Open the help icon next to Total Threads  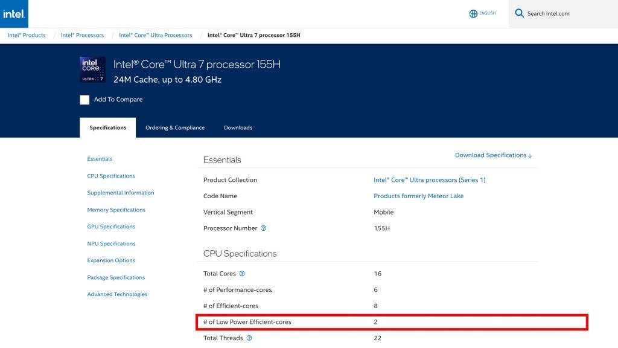(x=249, y=338)
